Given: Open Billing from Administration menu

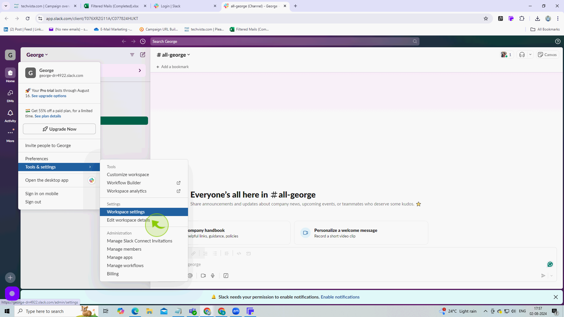Looking at the screenshot, I should [144, 274].
